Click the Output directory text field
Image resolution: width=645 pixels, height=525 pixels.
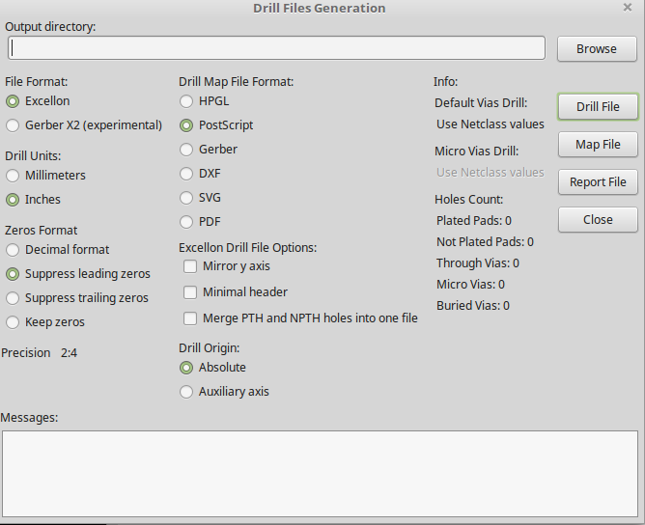(276, 48)
